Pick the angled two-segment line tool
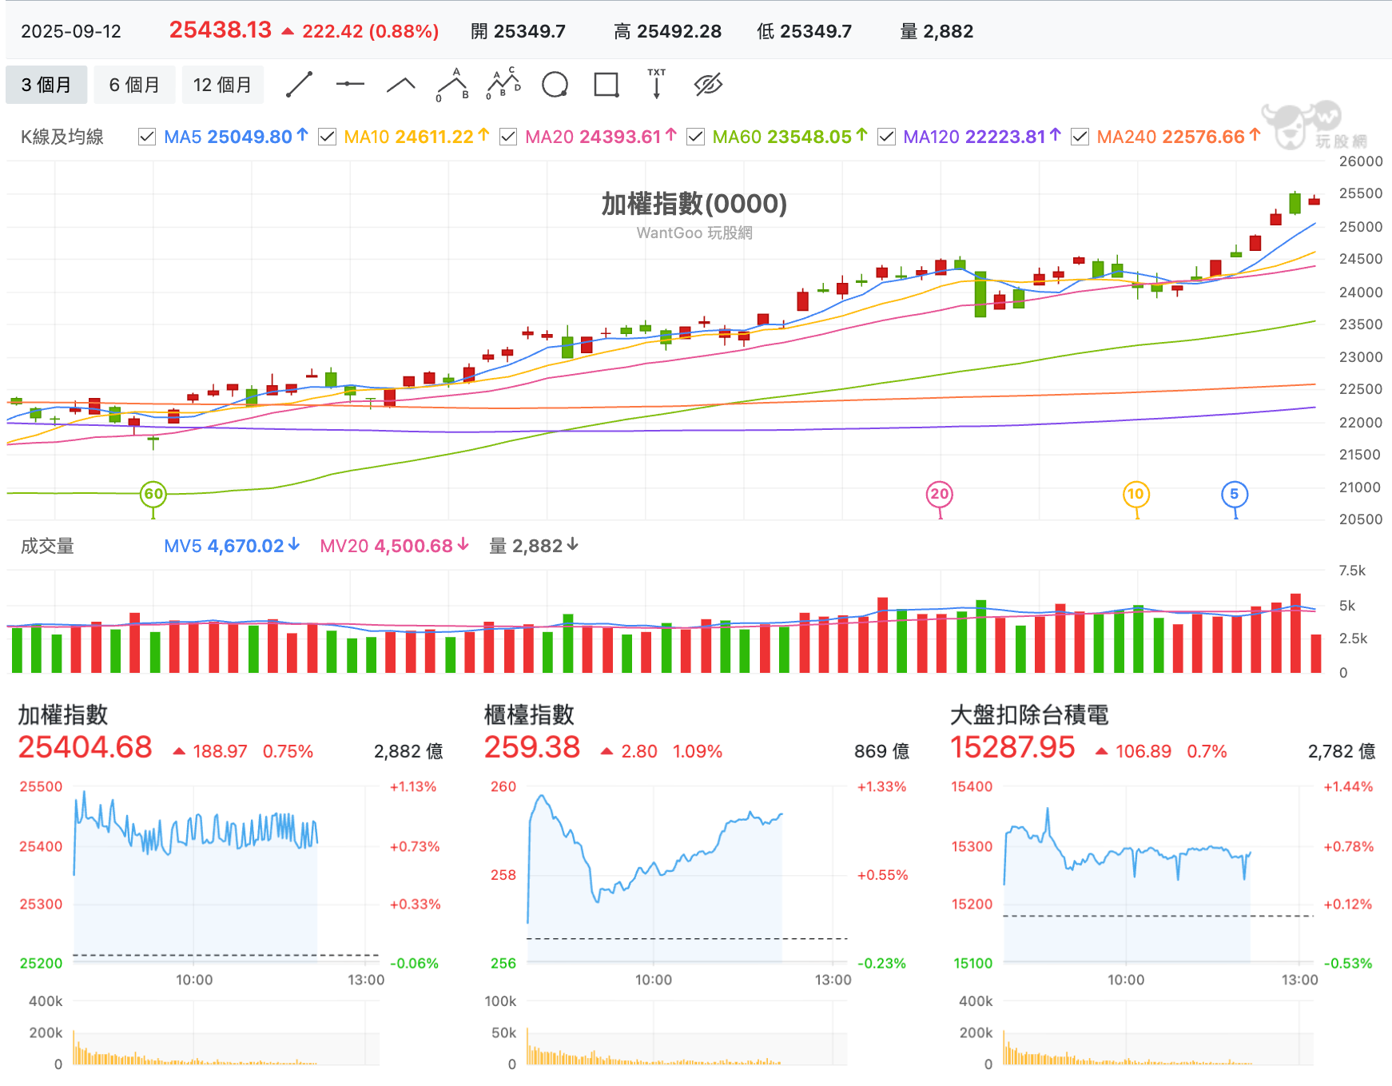This screenshot has height=1086, width=1392. click(x=401, y=84)
